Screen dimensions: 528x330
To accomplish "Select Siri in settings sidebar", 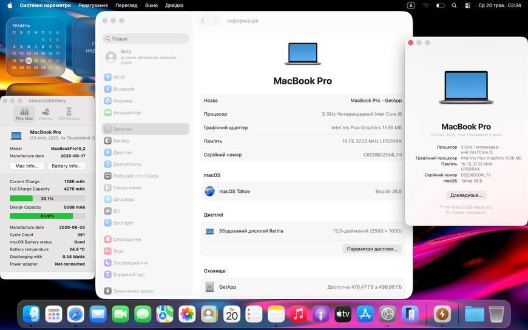I will pyautogui.click(x=146, y=211).
